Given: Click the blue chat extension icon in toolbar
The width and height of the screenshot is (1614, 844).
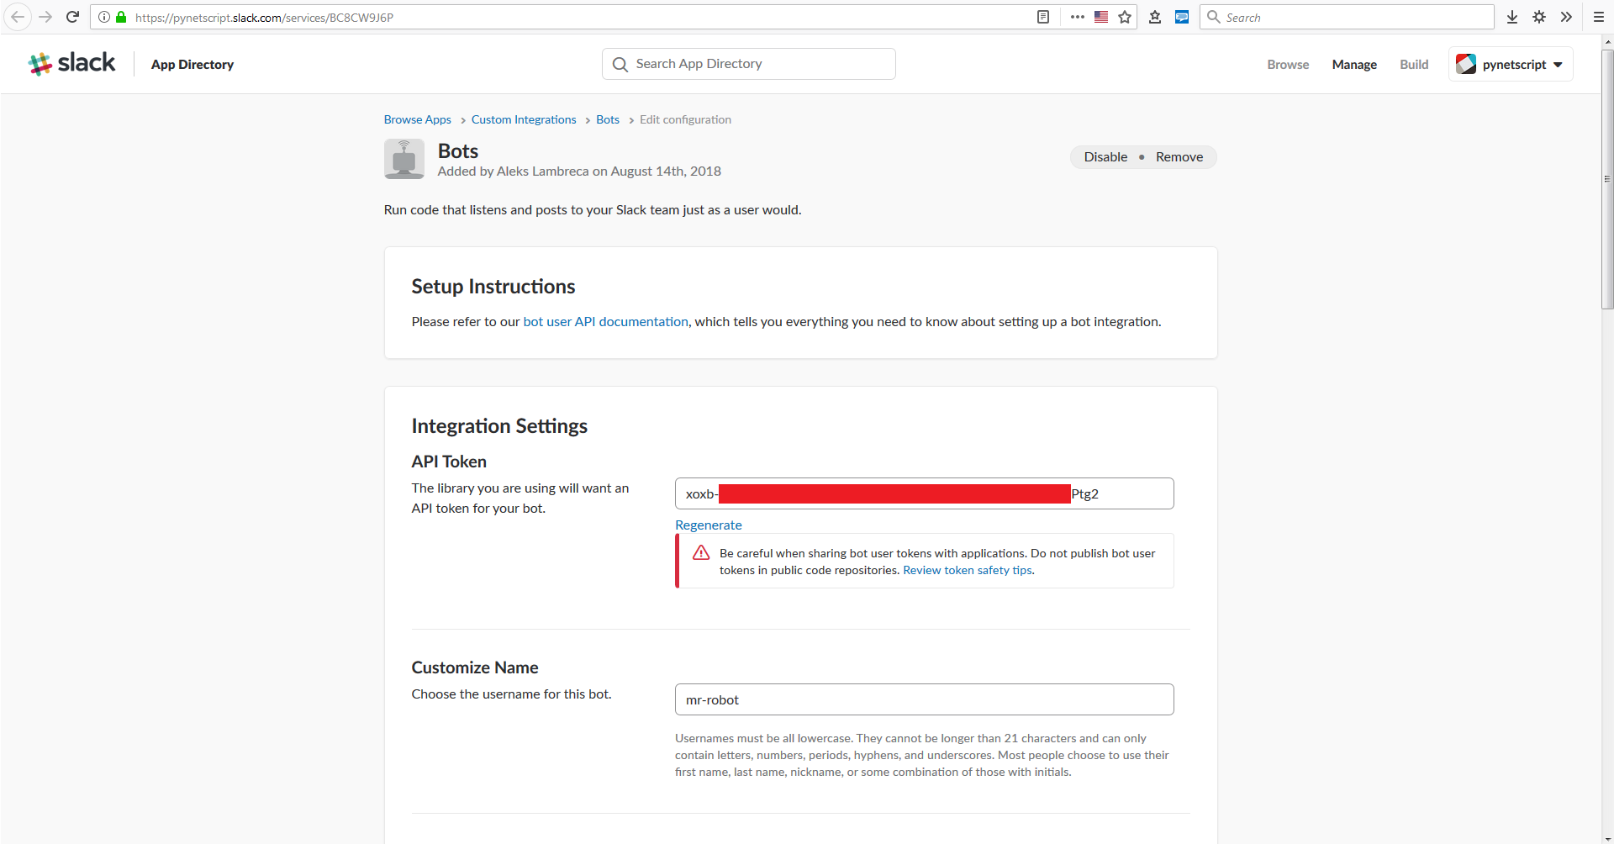Looking at the screenshot, I should (1182, 17).
